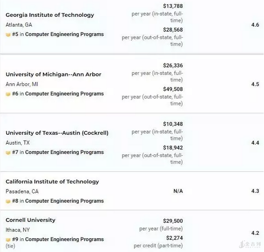Open the Cornell University listing
The image size is (264, 252).
30,220
